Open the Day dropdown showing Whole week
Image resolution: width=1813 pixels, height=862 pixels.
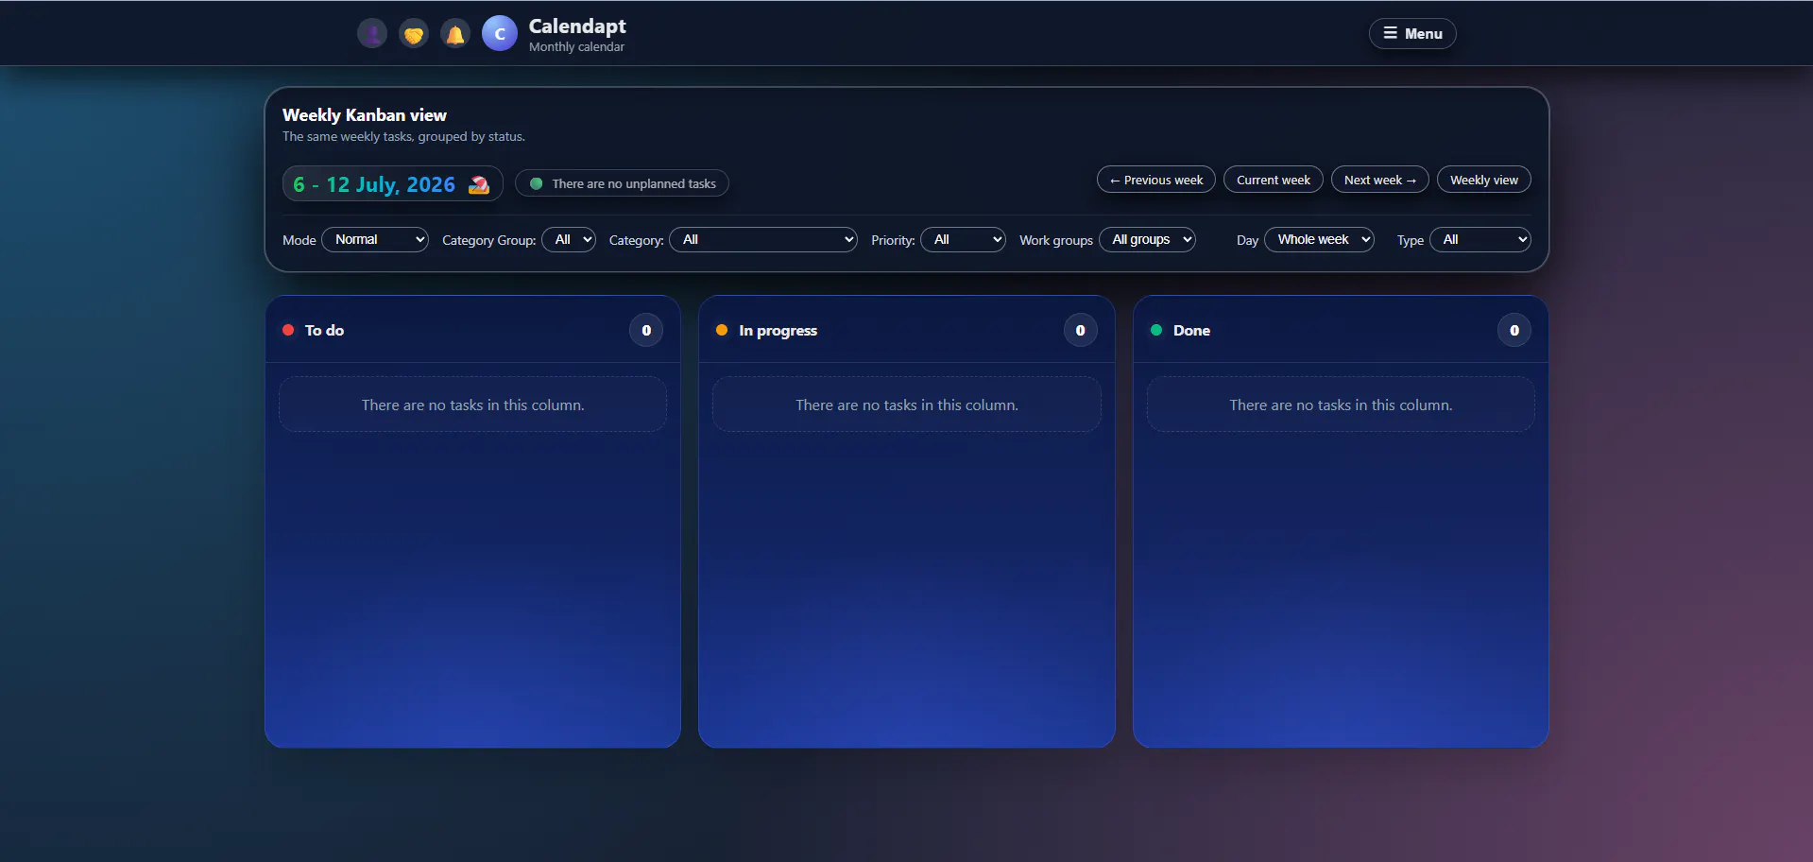pos(1319,239)
